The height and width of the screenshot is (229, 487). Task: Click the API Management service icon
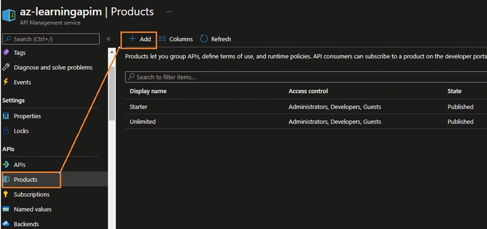click(x=9, y=15)
